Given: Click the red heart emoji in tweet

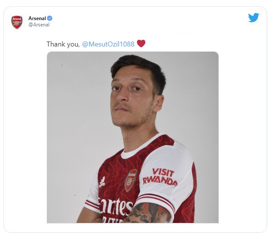Looking at the screenshot, I should (x=141, y=44).
